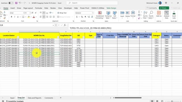The image size is (182, 102).
Task: Apply Comma Style
Action: point(85,17)
